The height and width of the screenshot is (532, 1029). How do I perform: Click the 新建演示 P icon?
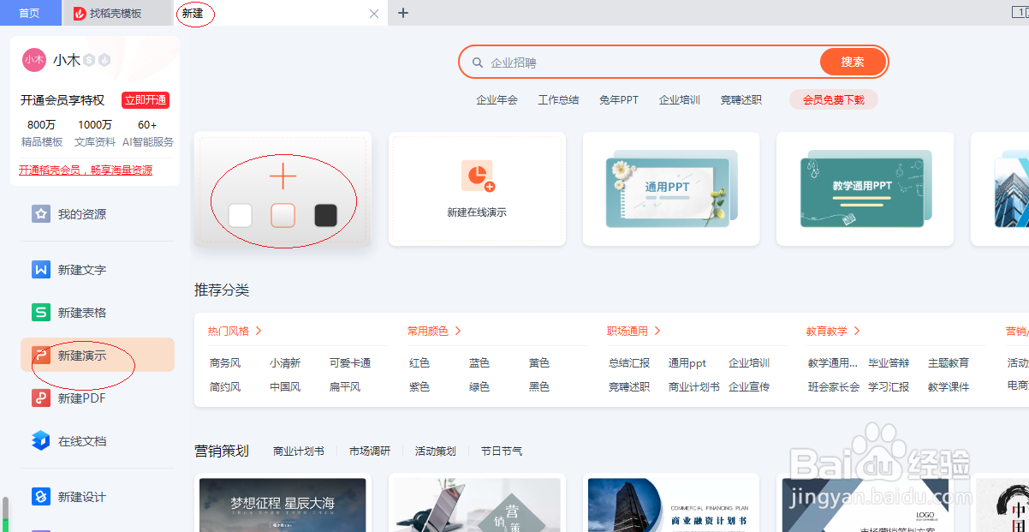coord(41,356)
